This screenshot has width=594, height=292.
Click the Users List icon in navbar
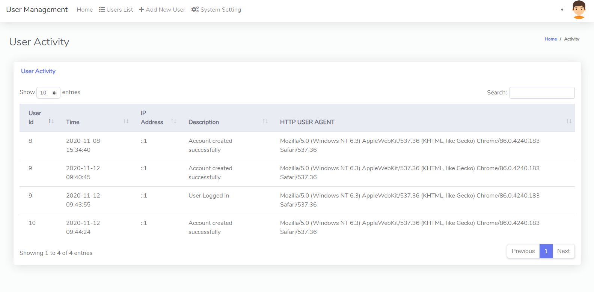tap(102, 9)
